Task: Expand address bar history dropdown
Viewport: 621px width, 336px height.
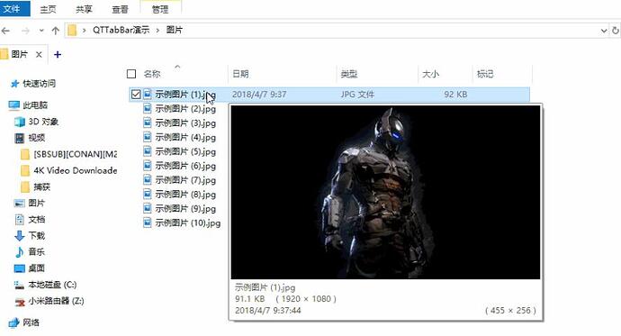Action: [x=604, y=31]
